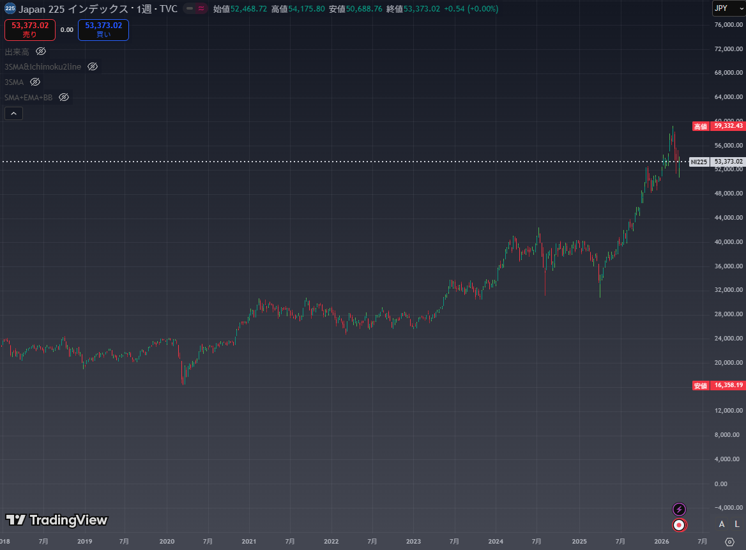The height and width of the screenshot is (550, 746).
Task: Click the red circular record marker icon
Action: [x=680, y=525]
